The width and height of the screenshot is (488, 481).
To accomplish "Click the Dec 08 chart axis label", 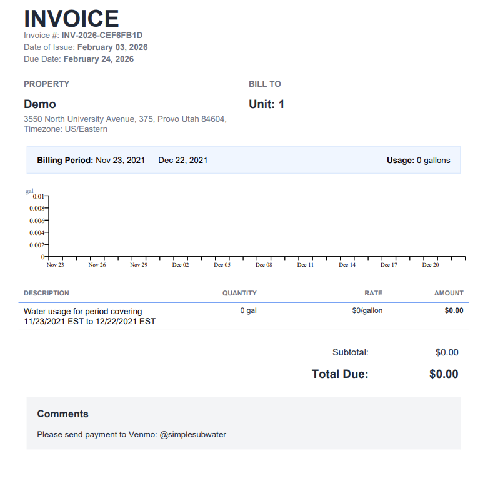I will coord(264,265).
